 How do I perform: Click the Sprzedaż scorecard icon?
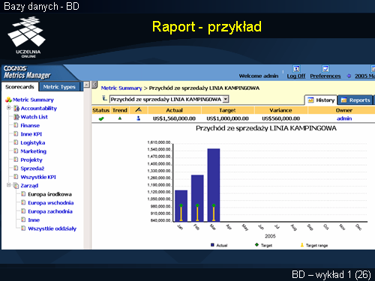[x=16, y=168]
